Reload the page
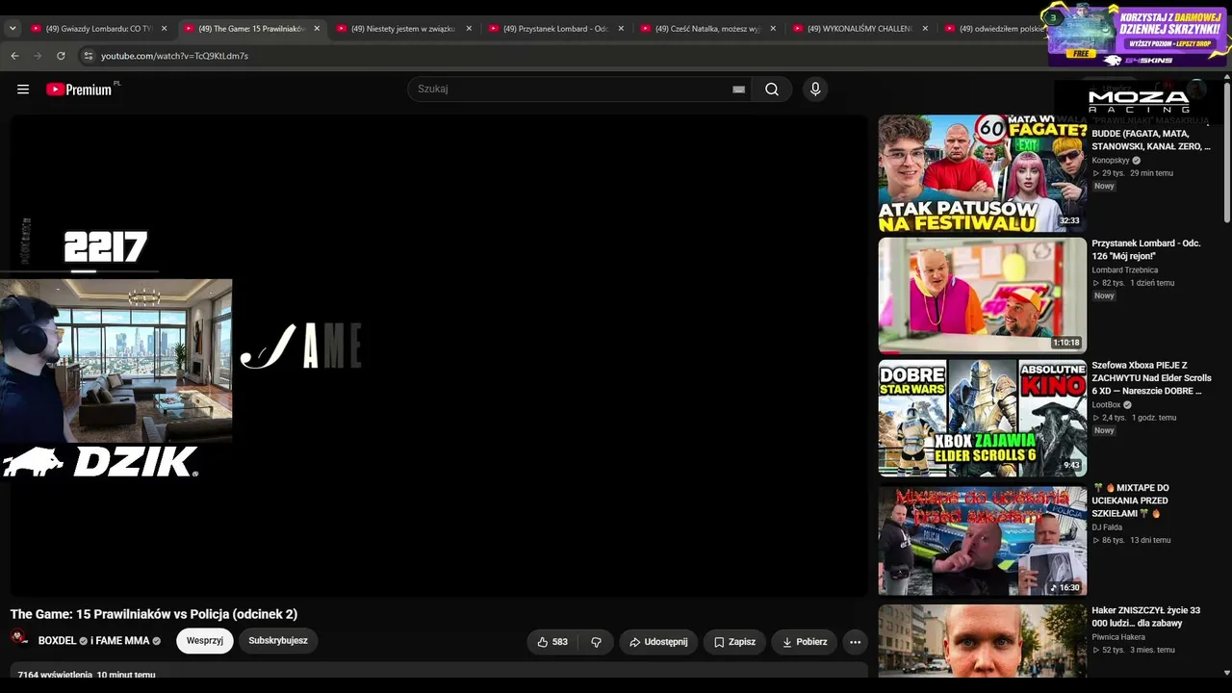The height and width of the screenshot is (693, 1232). [x=61, y=56]
